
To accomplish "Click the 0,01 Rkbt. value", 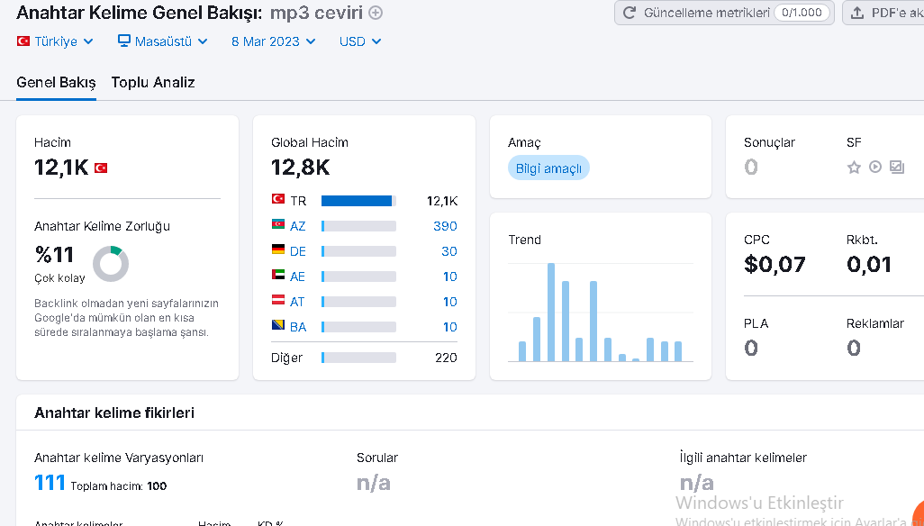I will 868,265.
